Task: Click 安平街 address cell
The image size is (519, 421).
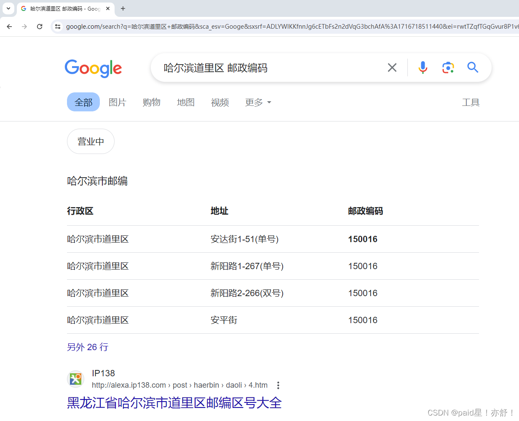Action: (224, 320)
